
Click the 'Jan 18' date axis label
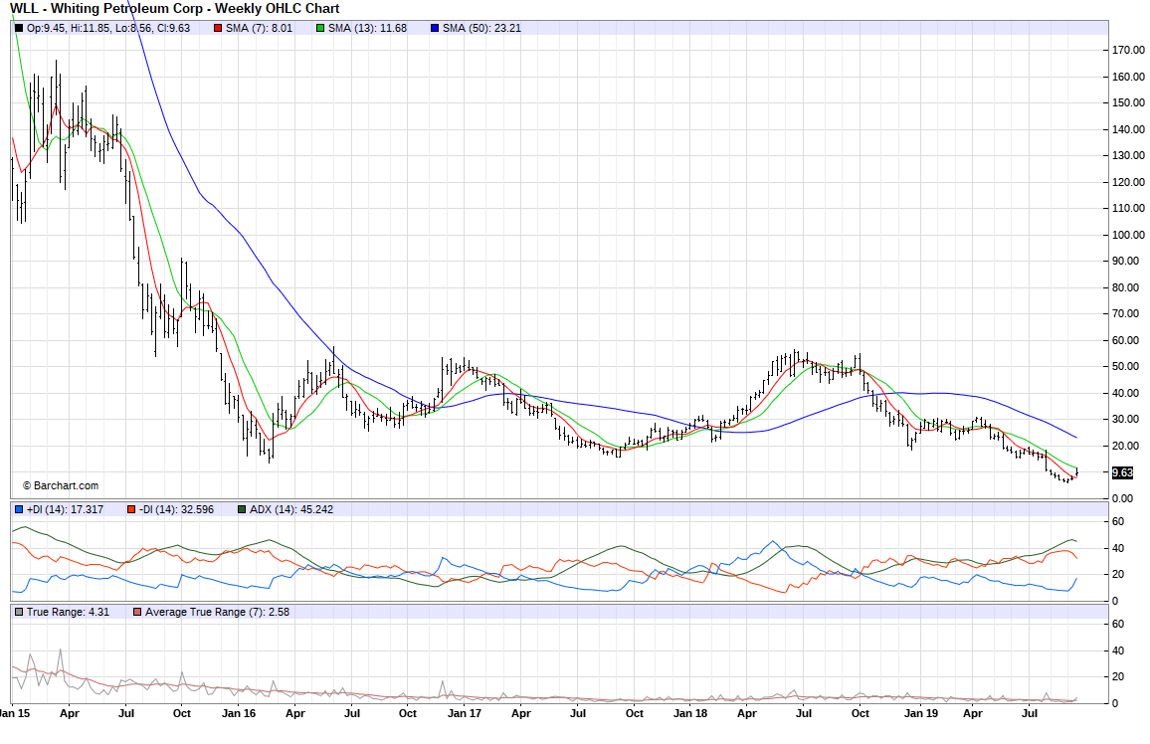(x=690, y=713)
